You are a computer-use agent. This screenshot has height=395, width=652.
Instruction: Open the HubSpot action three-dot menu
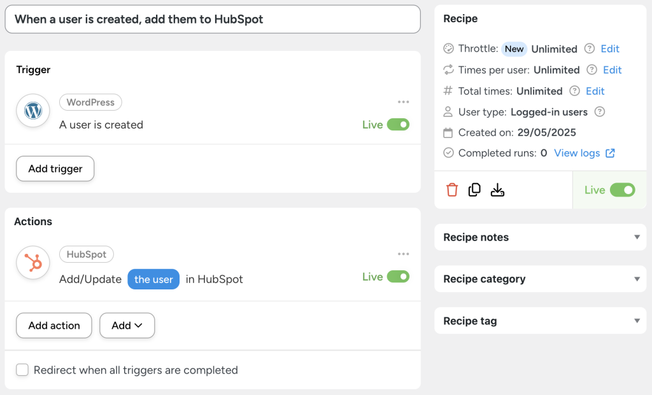[403, 254]
